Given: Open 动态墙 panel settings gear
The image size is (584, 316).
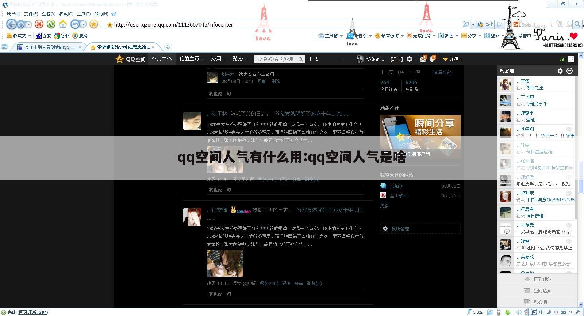Looking at the screenshot, I should (x=560, y=71).
